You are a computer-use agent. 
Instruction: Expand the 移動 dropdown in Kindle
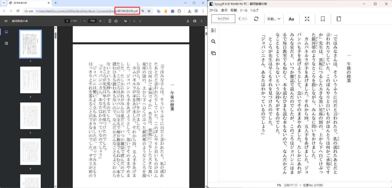click(274, 19)
